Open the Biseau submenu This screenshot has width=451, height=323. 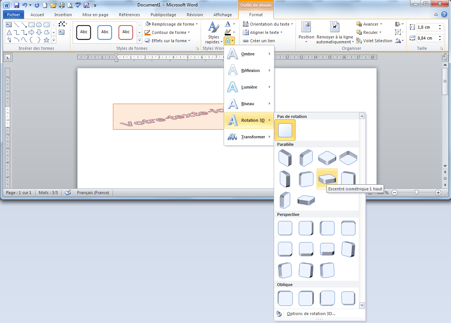pos(249,104)
